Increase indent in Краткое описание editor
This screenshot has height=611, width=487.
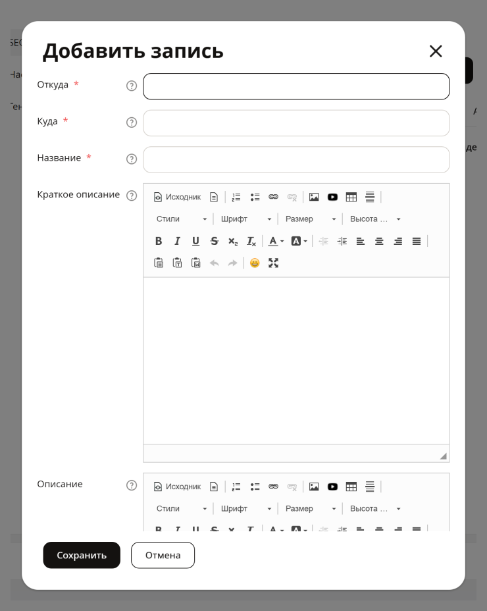[x=342, y=241]
